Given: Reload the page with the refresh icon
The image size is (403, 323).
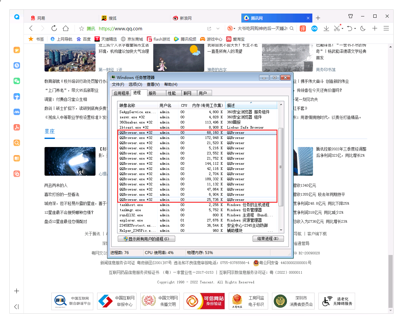Looking at the screenshot, I should pyautogui.click(x=54, y=28).
